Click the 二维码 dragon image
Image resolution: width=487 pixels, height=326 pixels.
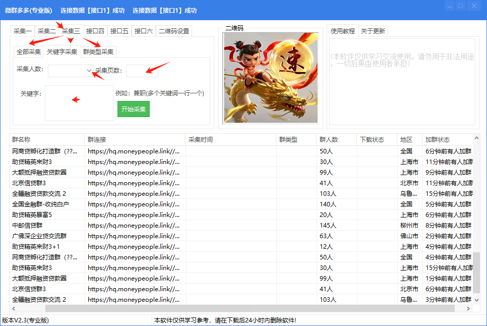pyautogui.click(x=271, y=78)
